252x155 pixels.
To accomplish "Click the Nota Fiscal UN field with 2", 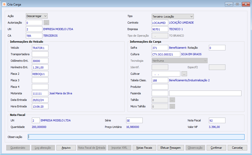I will [36, 120].
